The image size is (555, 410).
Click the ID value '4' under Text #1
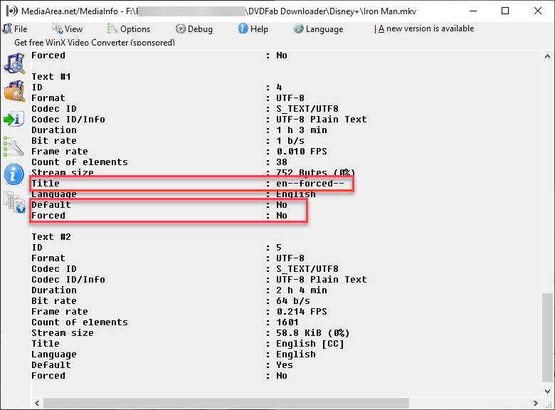coord(279,87)
